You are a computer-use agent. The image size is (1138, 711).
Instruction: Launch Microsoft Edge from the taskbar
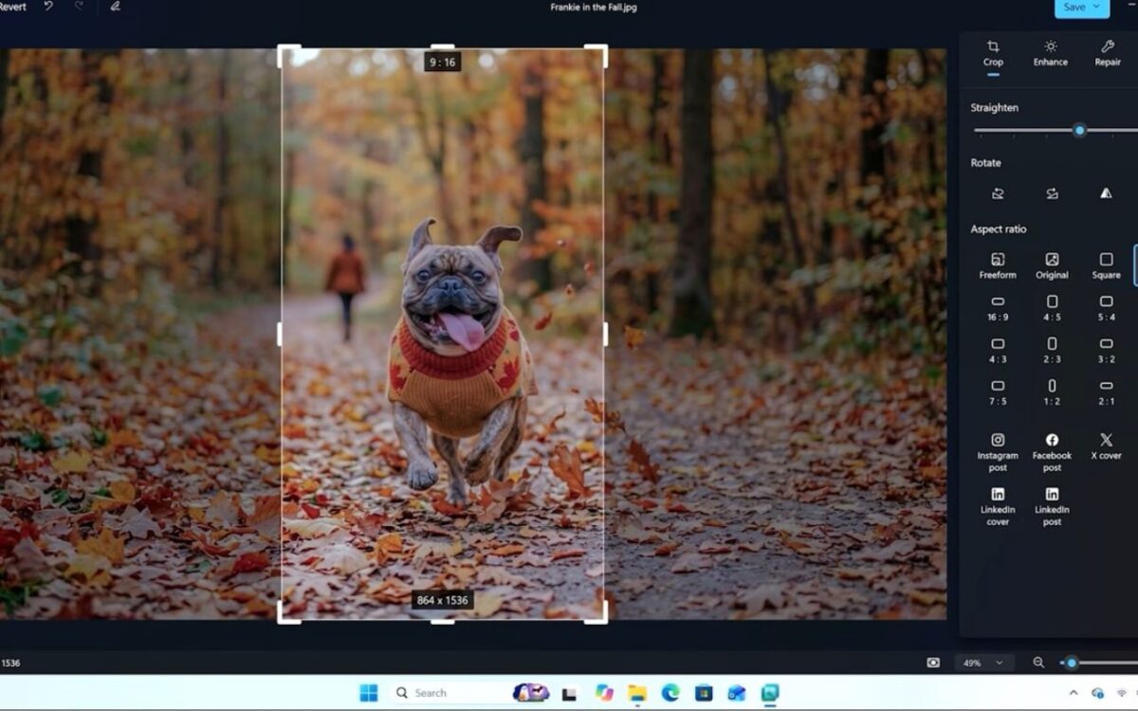pyautogui.click(x=670, y=693)
